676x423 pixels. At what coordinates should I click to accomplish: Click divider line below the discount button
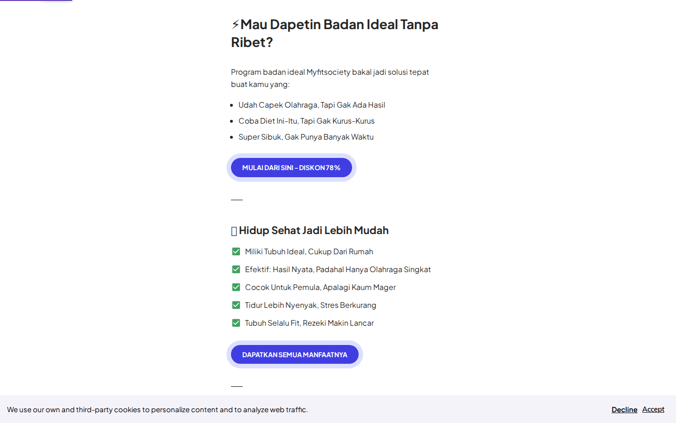coord(237,200)
